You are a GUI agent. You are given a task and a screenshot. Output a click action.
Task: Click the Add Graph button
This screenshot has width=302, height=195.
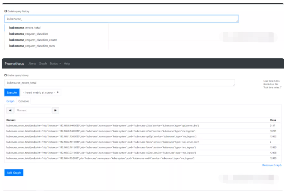point(14,173)
